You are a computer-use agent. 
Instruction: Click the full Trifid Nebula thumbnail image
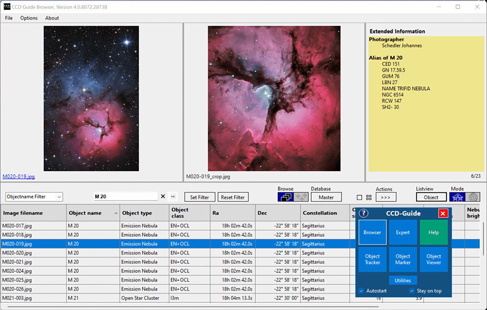(91, 98)
